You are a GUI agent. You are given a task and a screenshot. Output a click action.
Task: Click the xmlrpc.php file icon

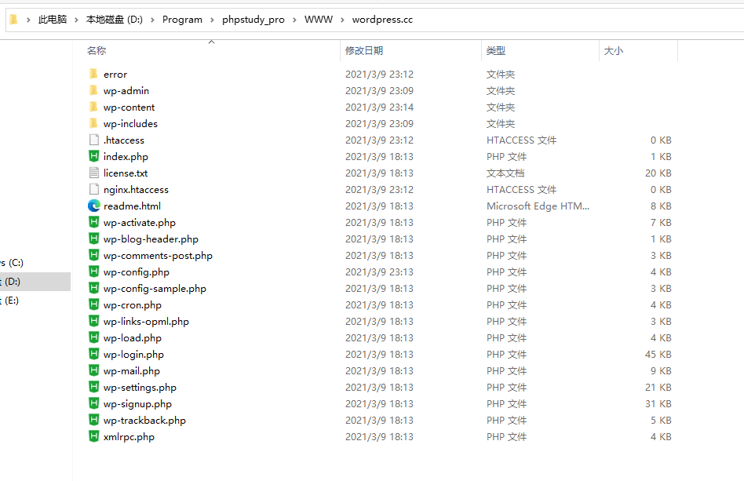click(x=94, y=436)
